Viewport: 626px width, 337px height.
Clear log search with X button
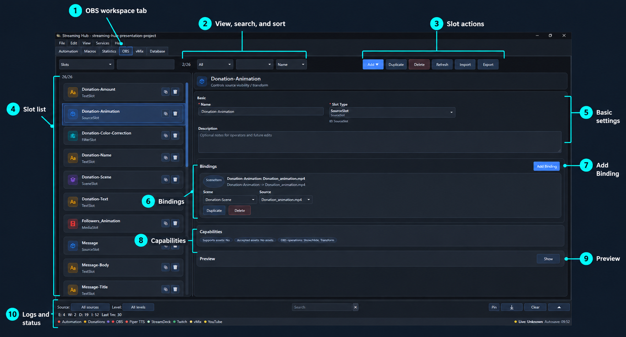(355, 307)
